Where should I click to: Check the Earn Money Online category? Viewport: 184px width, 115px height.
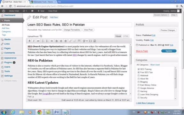click(139, 85)
